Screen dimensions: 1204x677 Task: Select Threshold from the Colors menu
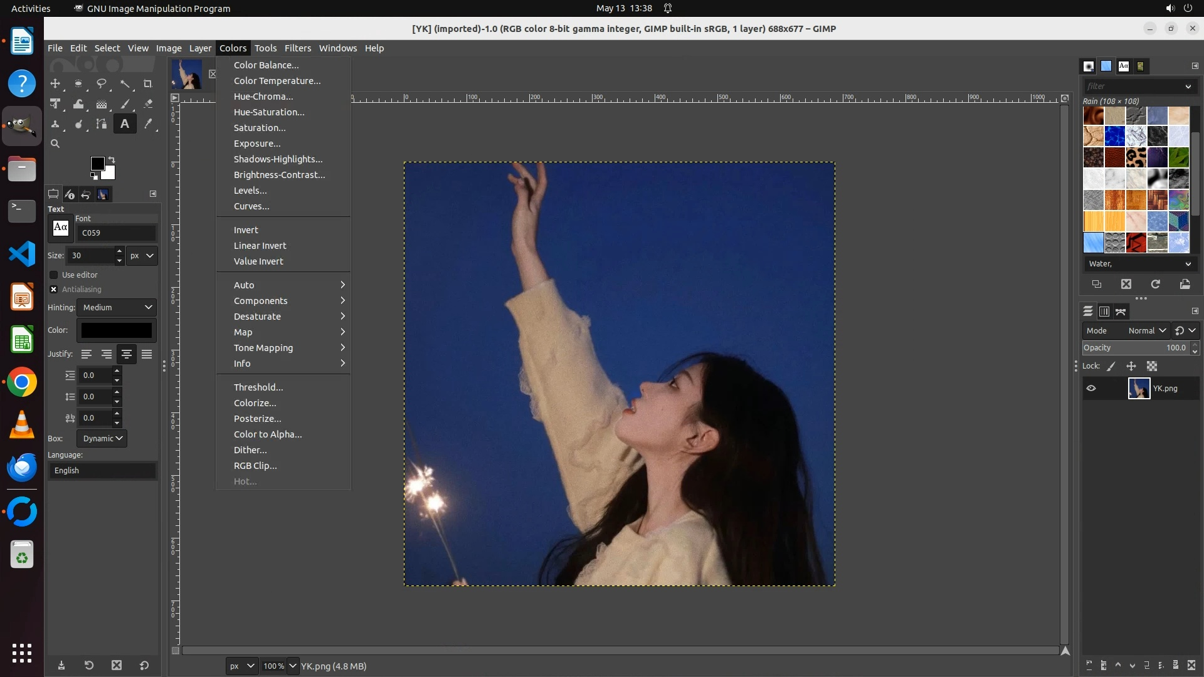[258, 387]
